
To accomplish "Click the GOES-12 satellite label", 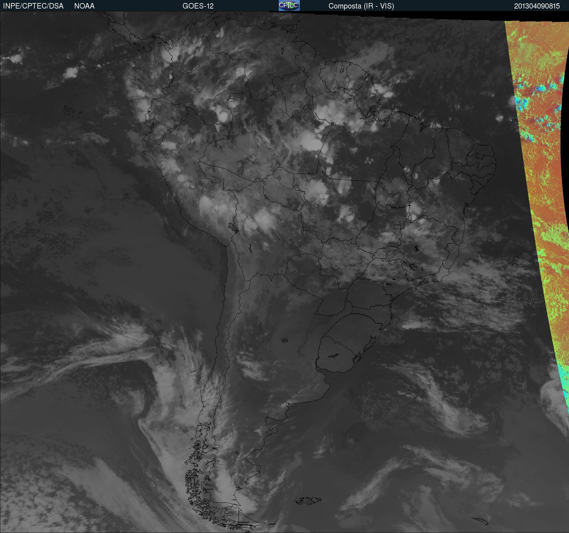I will click(198, 6).
